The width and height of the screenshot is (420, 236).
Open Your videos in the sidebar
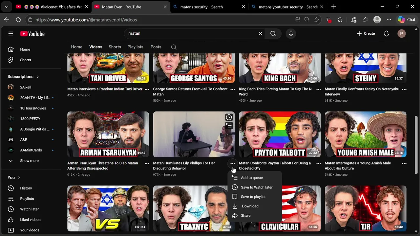point(32,230)
